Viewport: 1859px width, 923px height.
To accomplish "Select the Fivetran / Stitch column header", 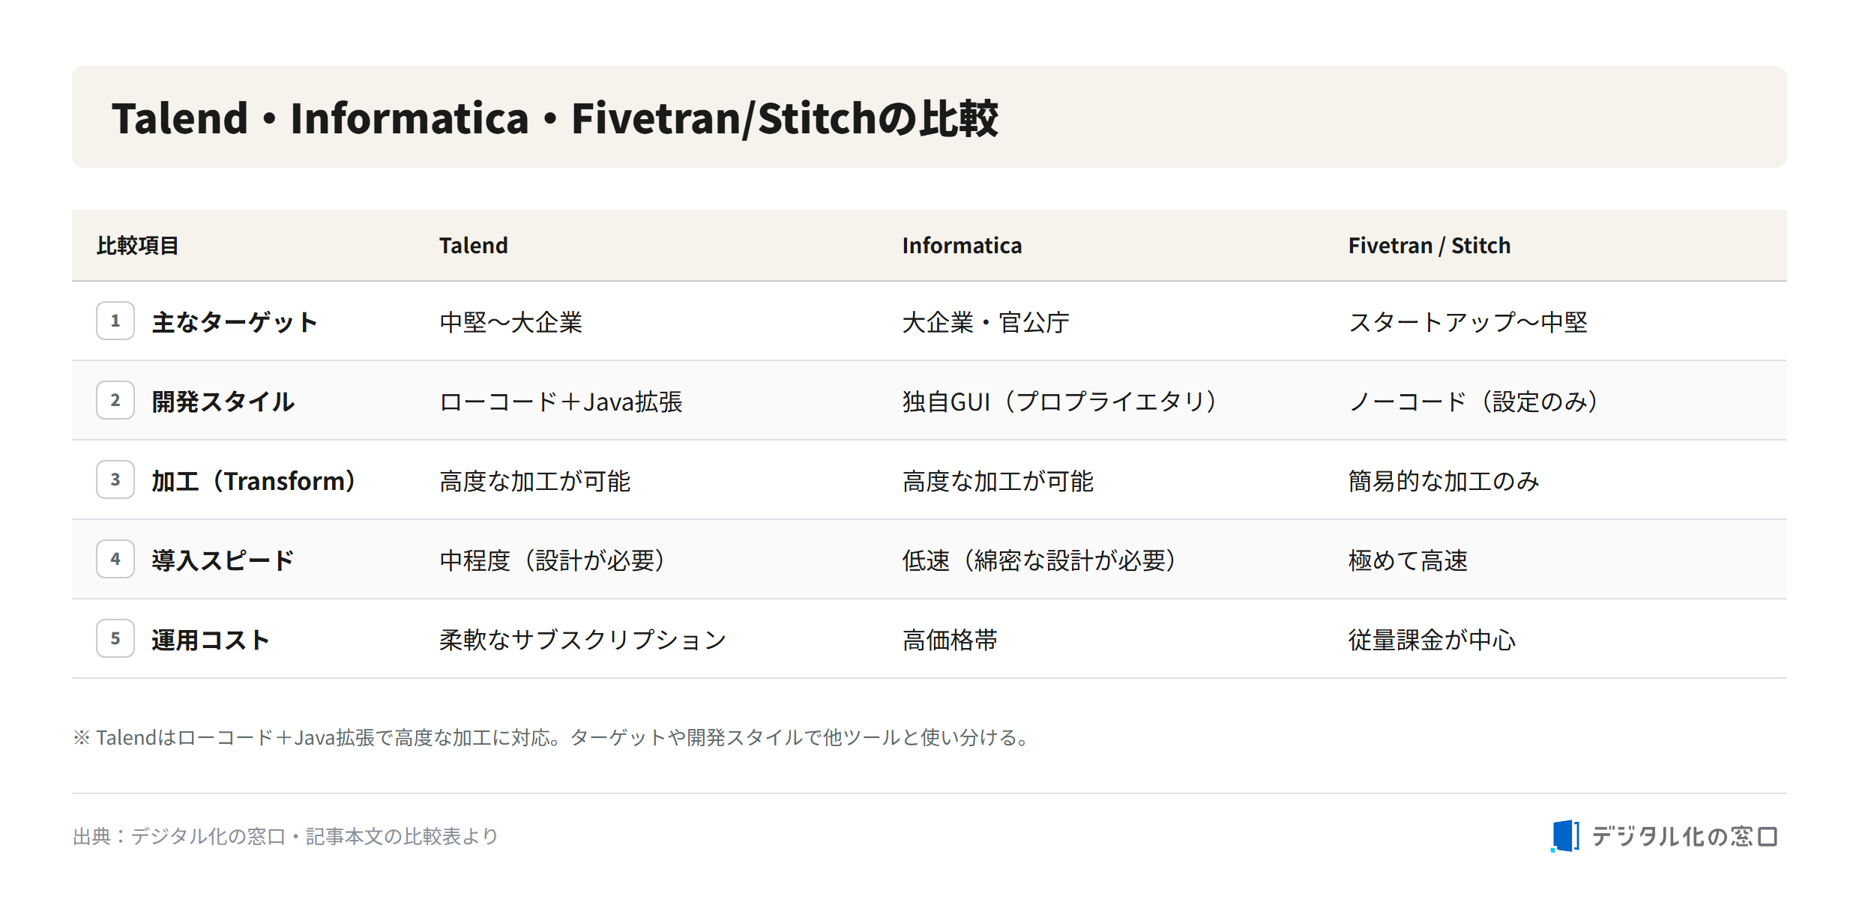I will pyautogui.click(x=1429, y=246).
